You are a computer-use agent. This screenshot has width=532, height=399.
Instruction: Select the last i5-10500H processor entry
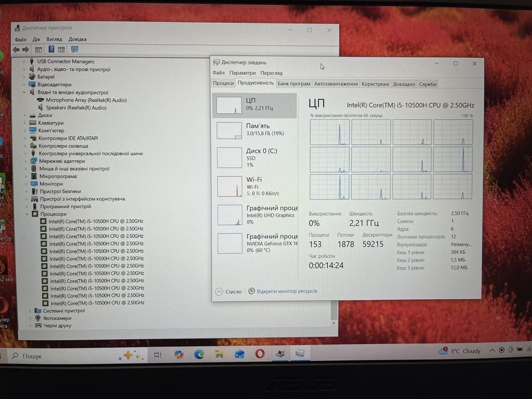click(98, 303)
